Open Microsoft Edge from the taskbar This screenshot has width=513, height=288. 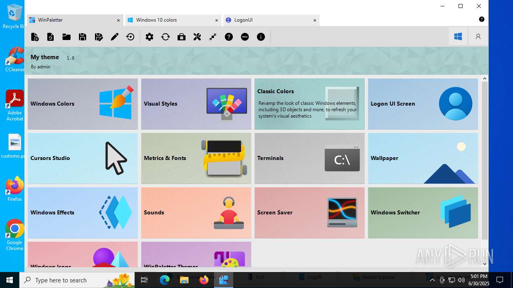pyautogui.click(x=165, y=280)
